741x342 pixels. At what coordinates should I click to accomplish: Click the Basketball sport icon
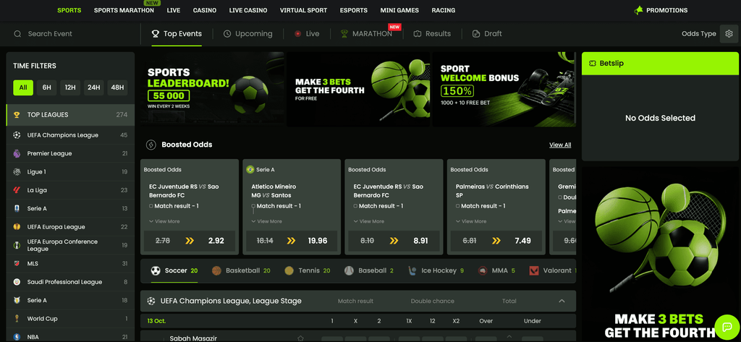click(x=217, y=270)
